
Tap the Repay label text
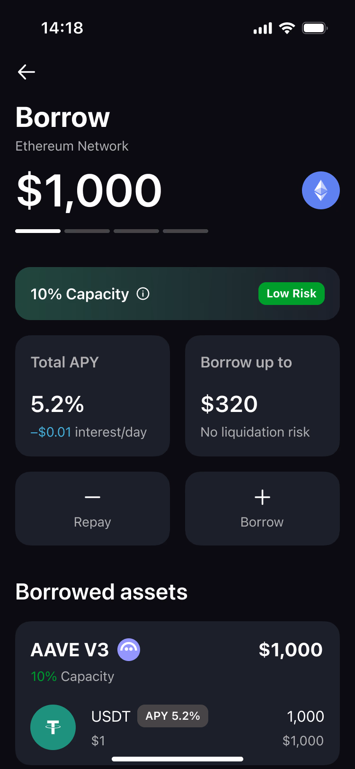[92, 522]
